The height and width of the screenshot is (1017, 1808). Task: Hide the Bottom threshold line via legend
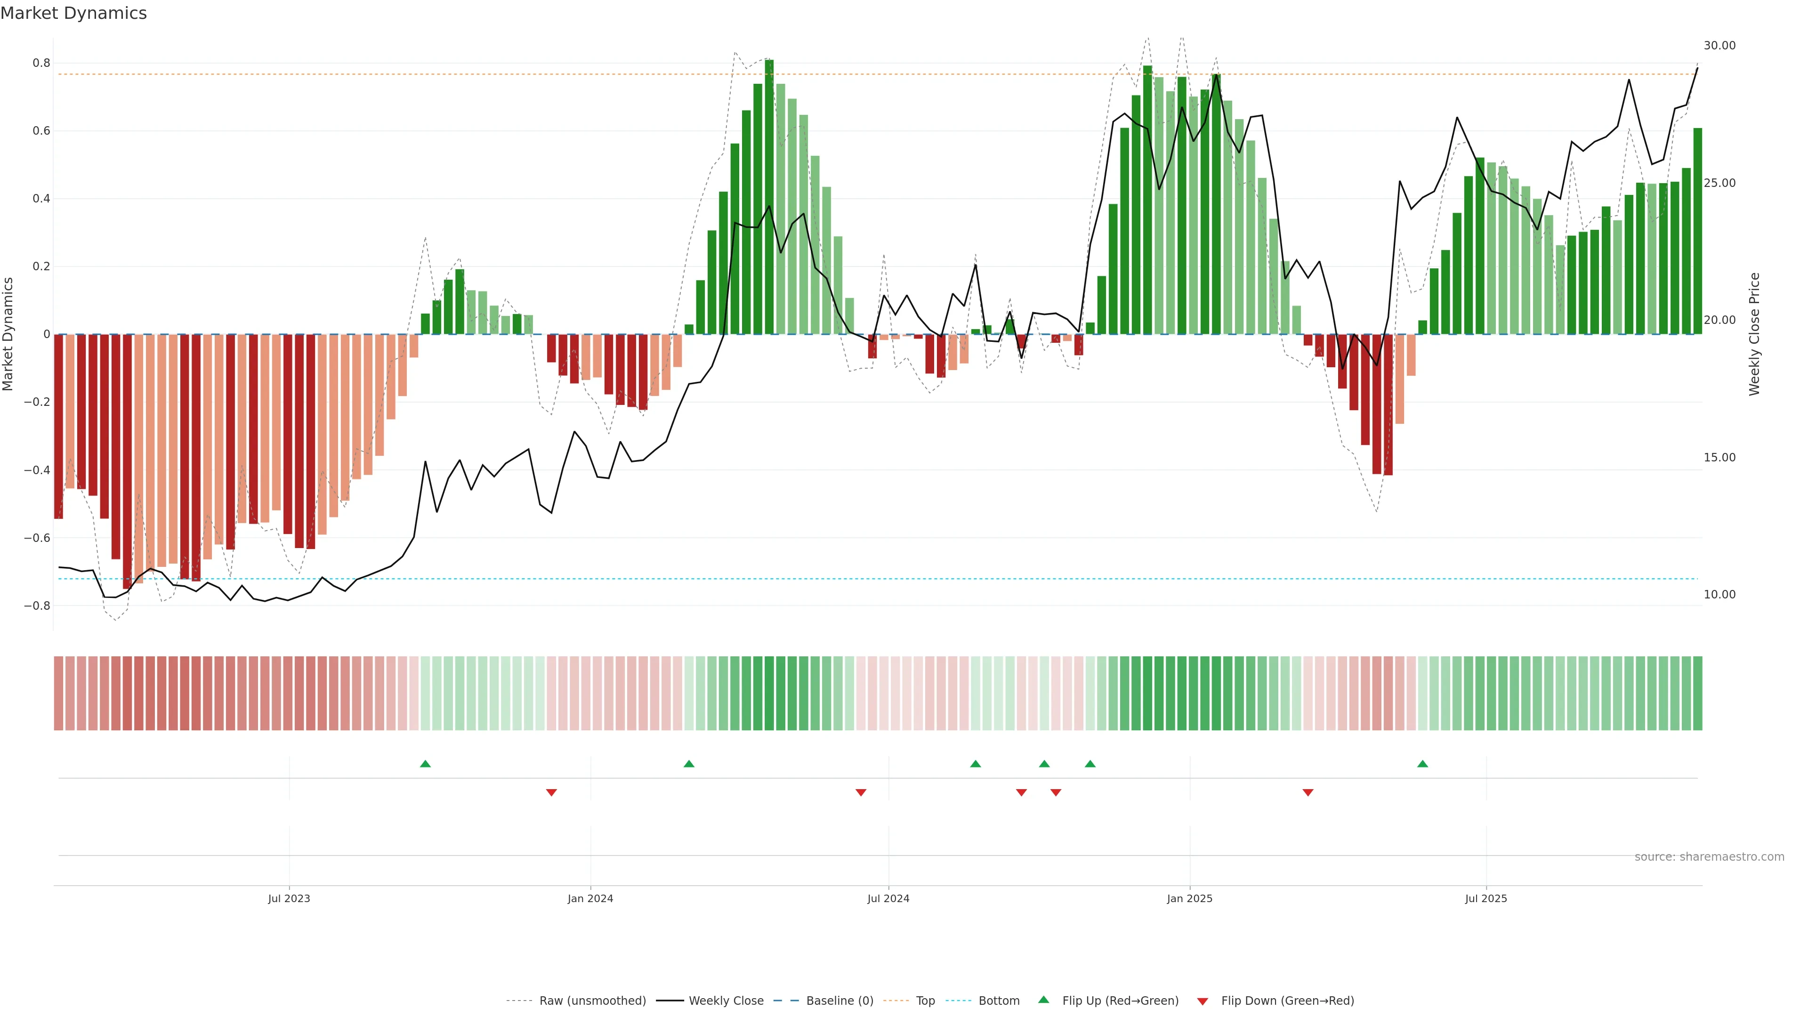pyautogui.click(x=999, y=1001)
